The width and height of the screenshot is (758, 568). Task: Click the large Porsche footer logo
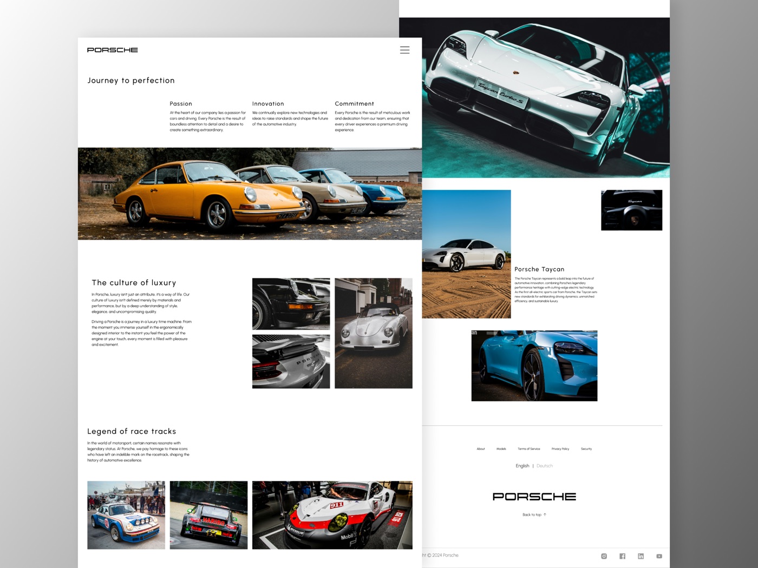point(534,496)
